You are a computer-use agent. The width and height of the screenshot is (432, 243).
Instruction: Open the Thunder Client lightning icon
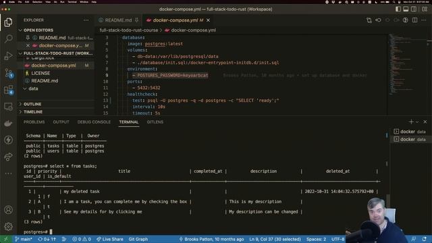[x=8, y=140]
